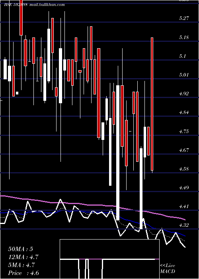This screenshot has width=199, height=279.
Task: Select the 4.32 price level label
Action: point(184,225)
